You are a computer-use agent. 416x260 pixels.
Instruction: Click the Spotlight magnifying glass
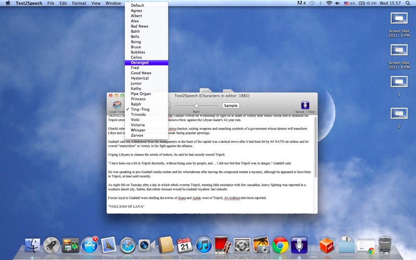[408, 3]
